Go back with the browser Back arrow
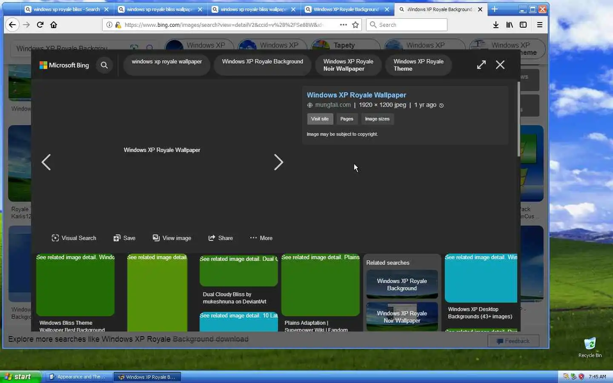The image size is (613, 383). coord(12,25)
